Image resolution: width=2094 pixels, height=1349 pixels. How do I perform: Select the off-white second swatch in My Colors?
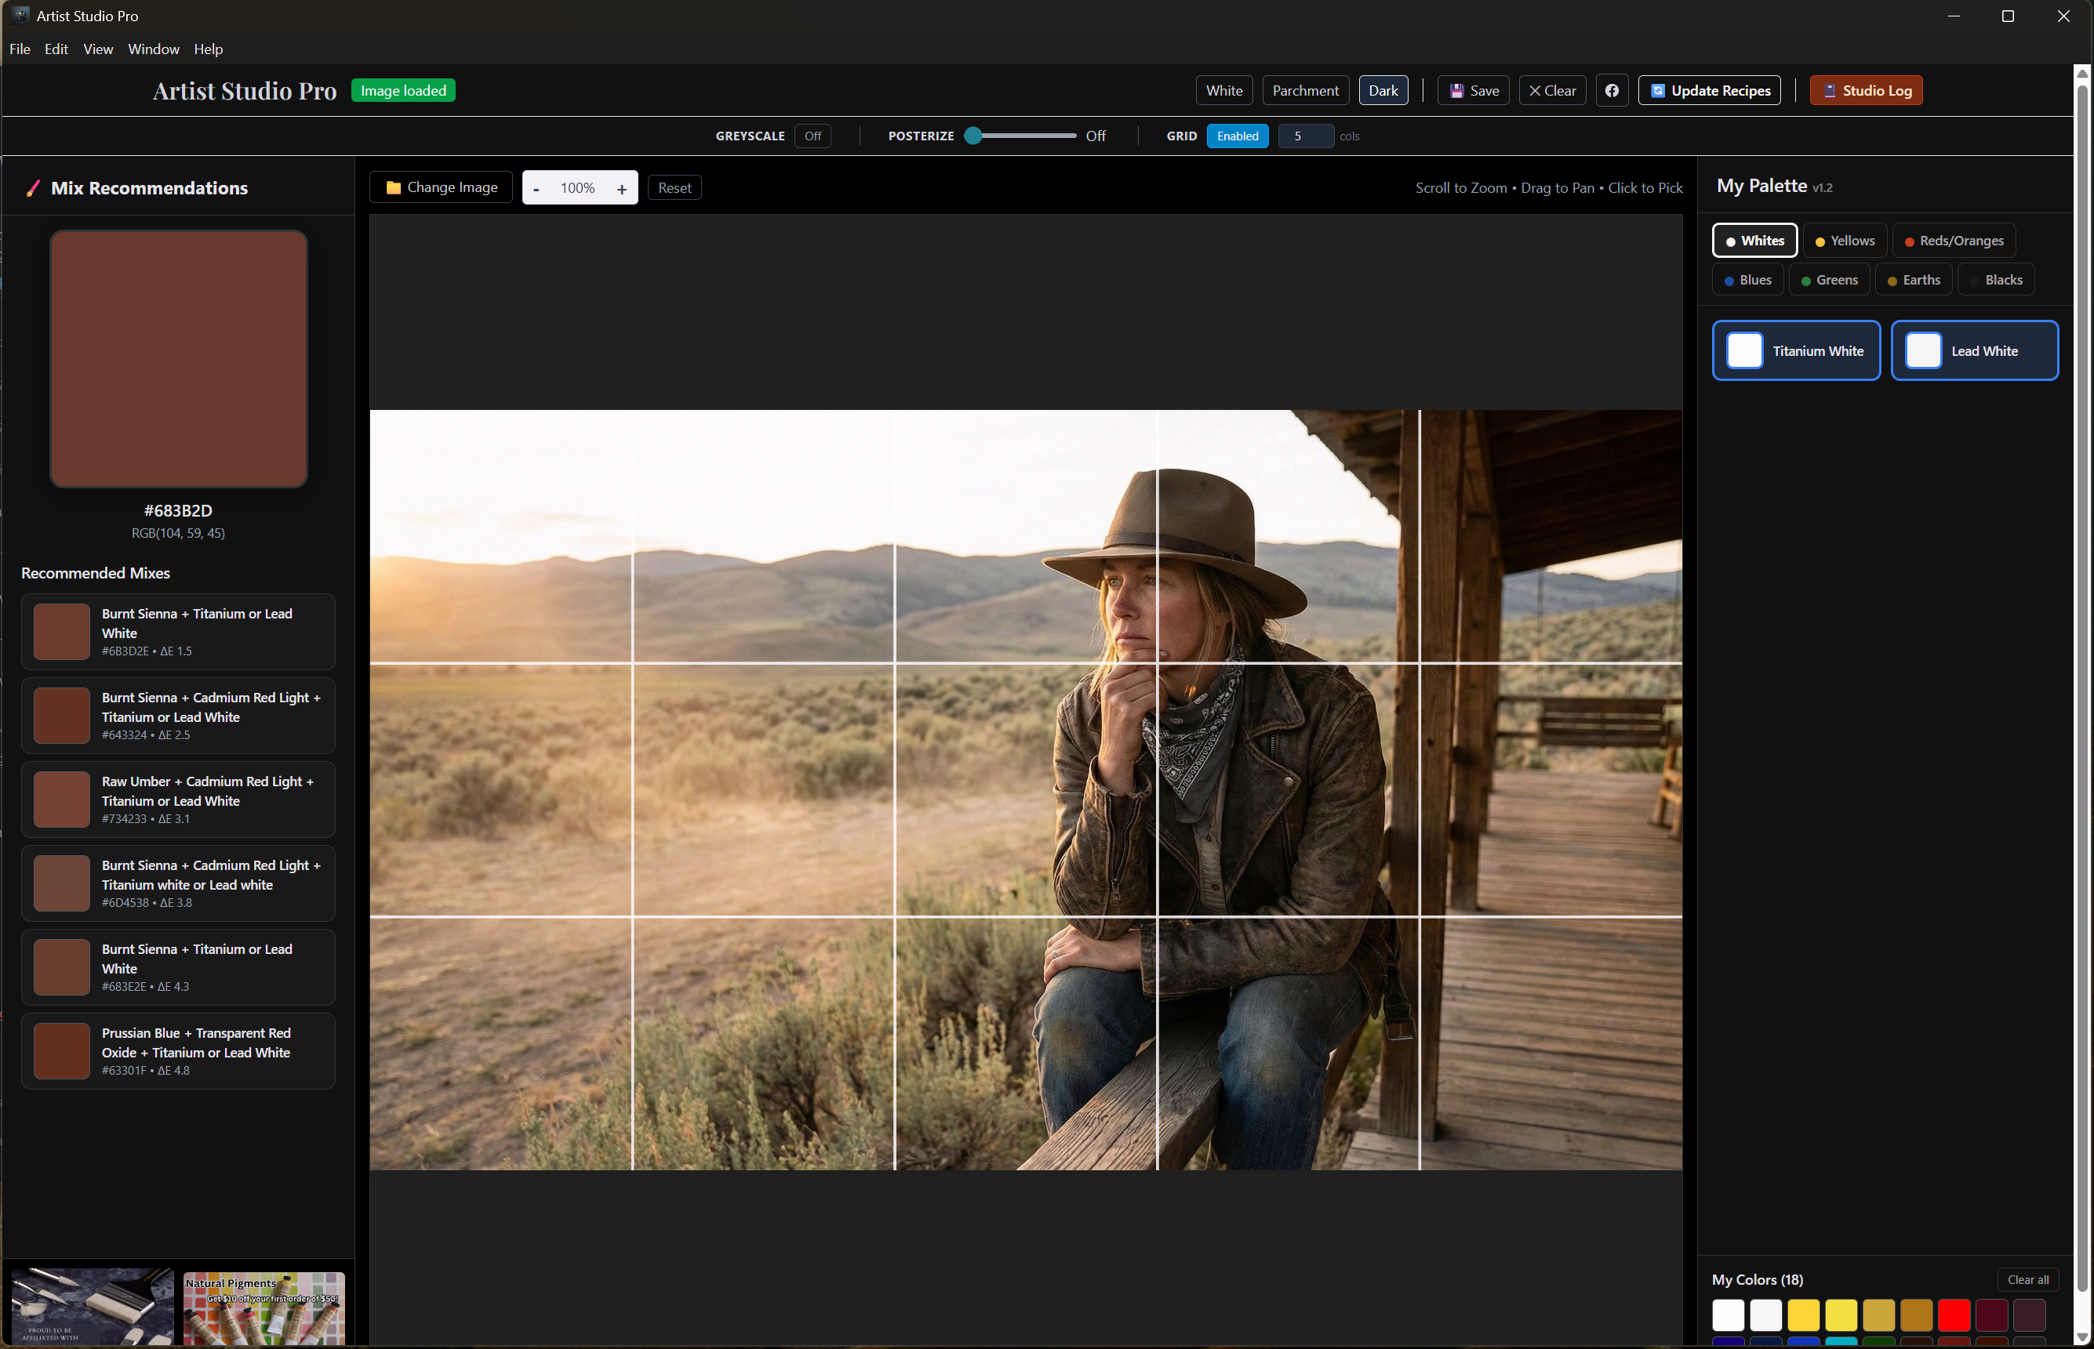point(1765,1314)
